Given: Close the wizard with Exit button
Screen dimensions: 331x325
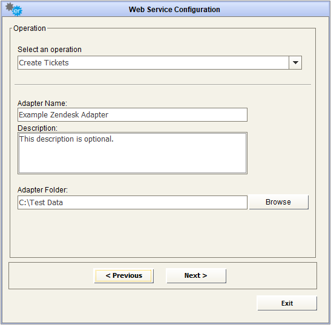Looking at the screenshot, I should point(287,303).
